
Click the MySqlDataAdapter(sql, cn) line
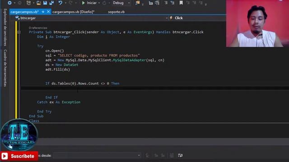(x=105, y=60)
